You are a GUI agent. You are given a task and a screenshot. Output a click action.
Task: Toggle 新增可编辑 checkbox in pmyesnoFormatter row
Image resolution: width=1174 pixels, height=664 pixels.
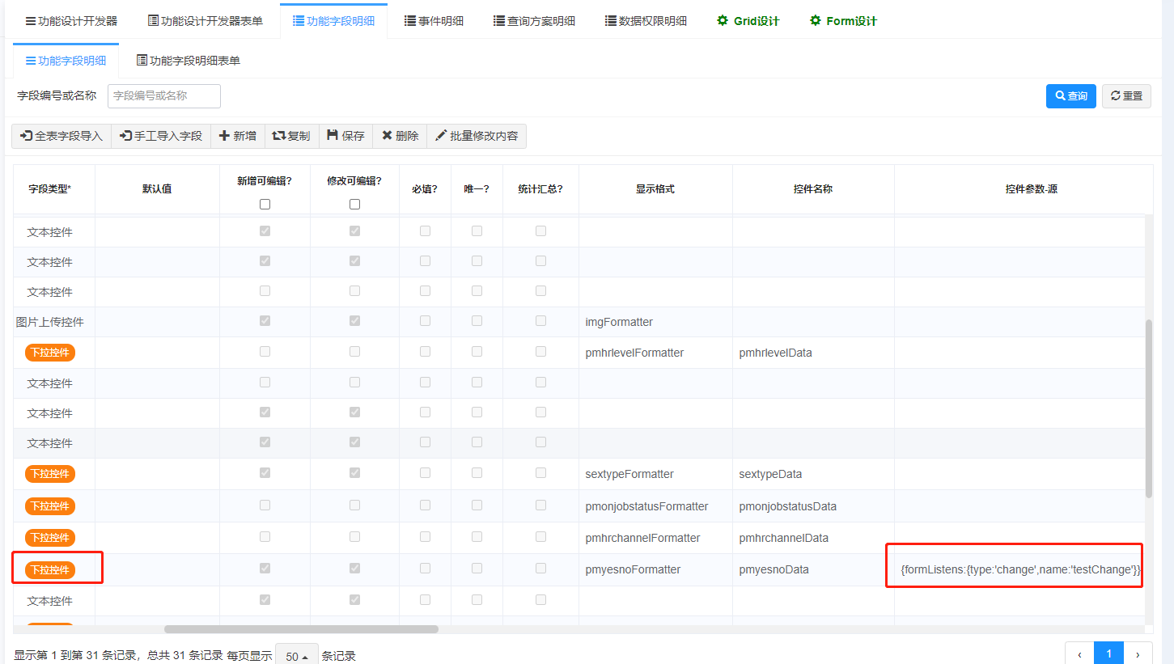pyautogui.click(x=265, y=569)
